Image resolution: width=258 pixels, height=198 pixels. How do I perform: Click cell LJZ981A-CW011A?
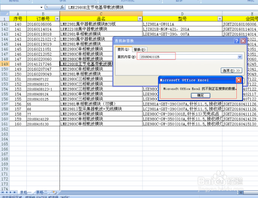pyautogui.click(x=182, y=24)
